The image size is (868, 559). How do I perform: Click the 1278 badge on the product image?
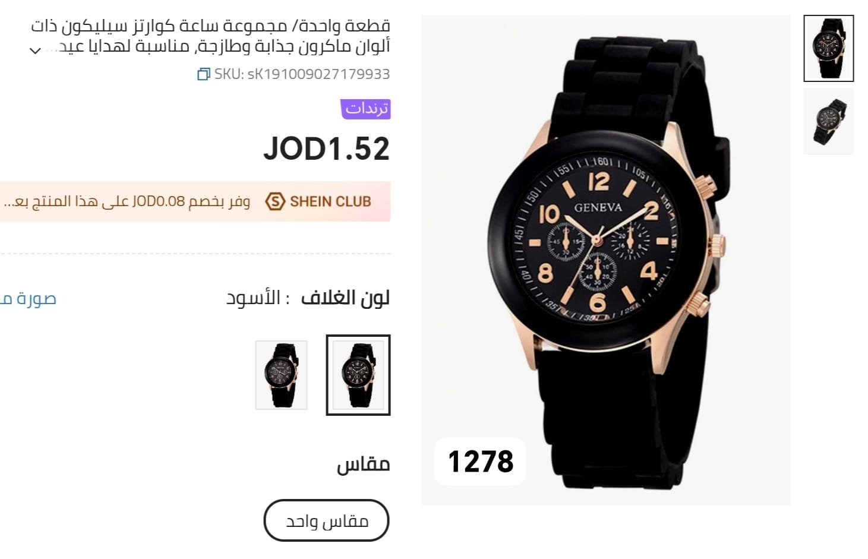[x=480, y=462]
